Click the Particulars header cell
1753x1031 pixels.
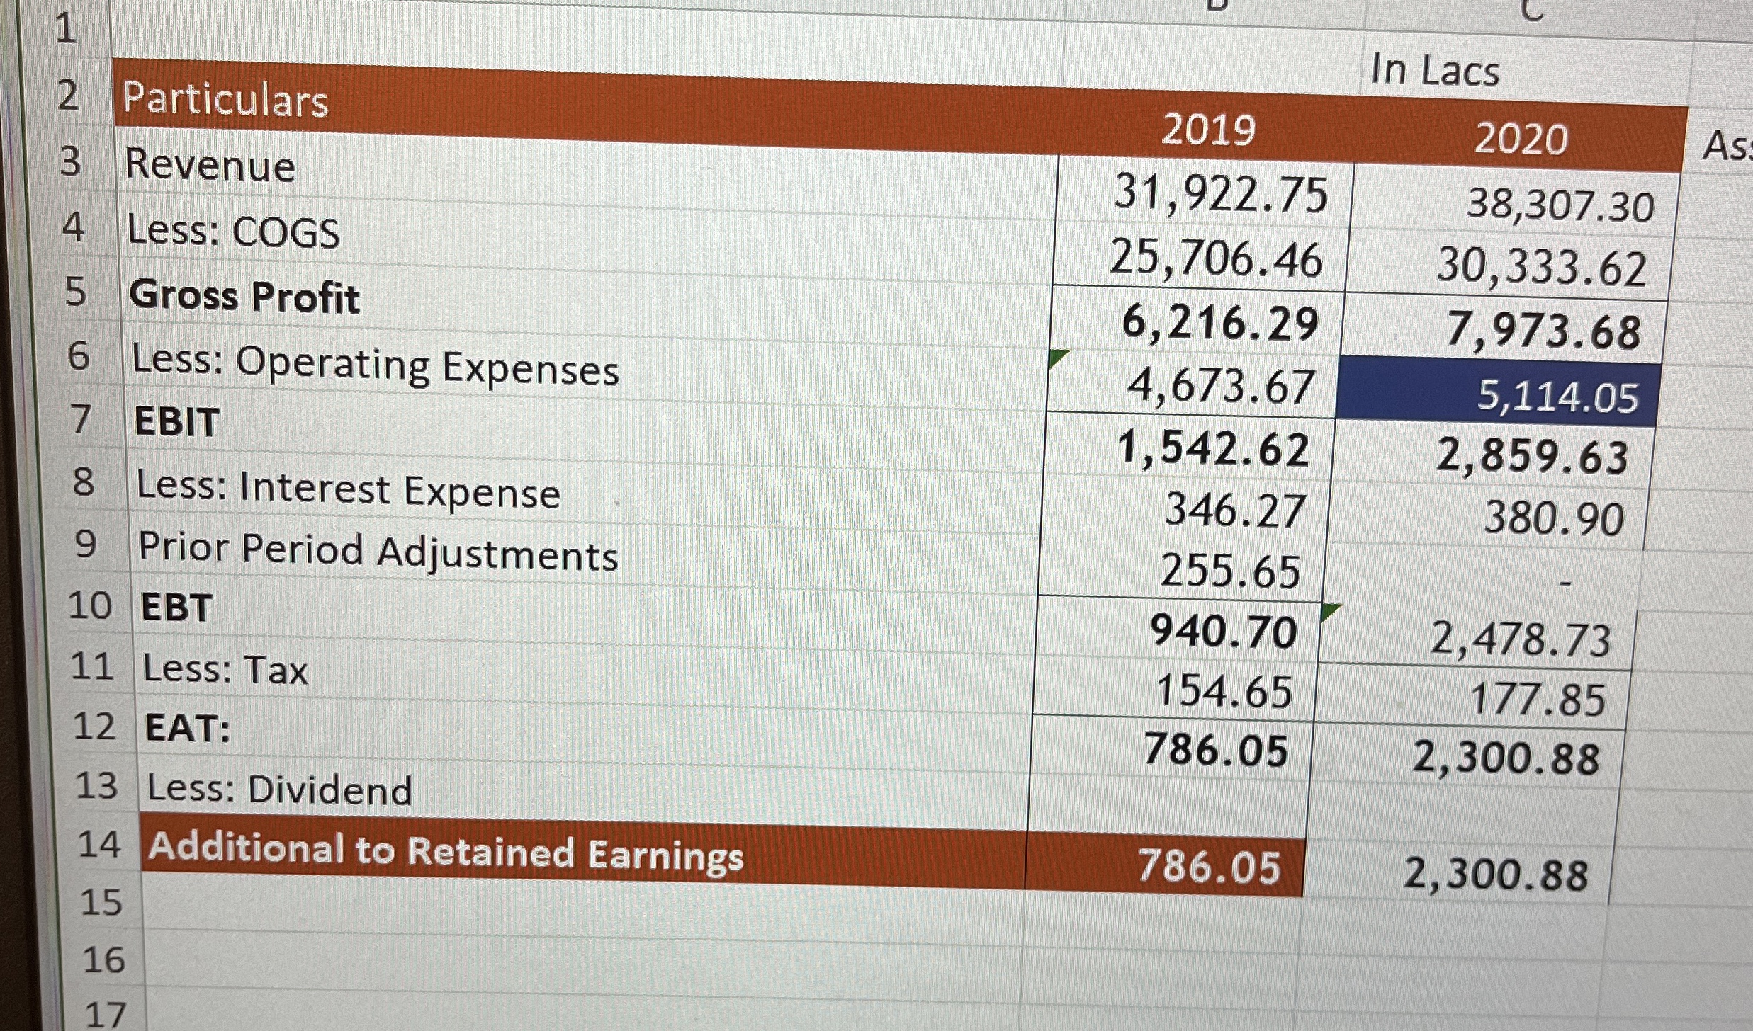point(227,99)
